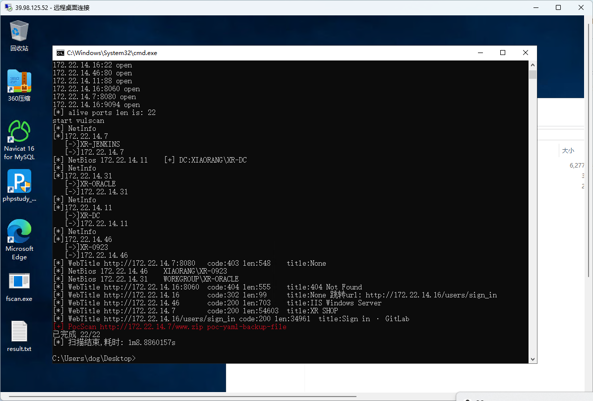
Task: Click the cmd vertical scrollbar thumb
Action: point(533,75)
